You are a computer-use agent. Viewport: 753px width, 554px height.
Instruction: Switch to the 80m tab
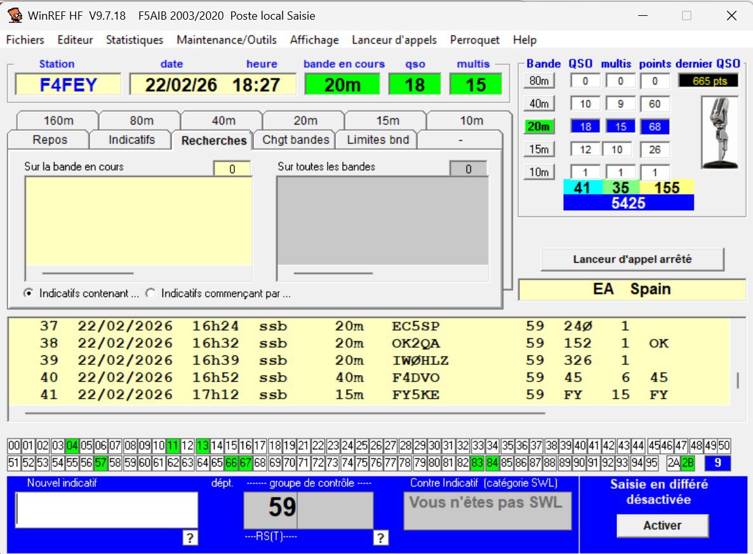point(141,121)
